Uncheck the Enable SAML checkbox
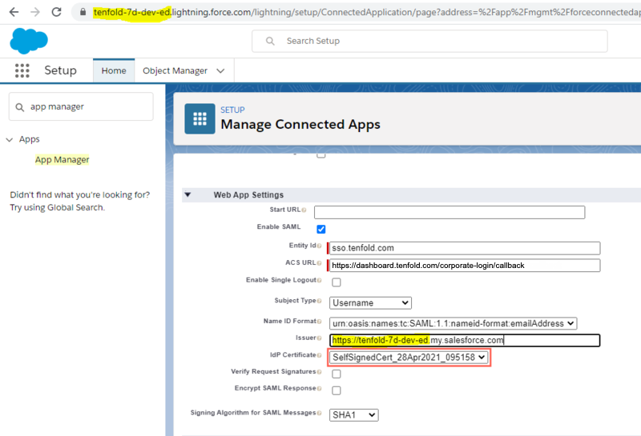641x436 pixels. pos(321,229)
